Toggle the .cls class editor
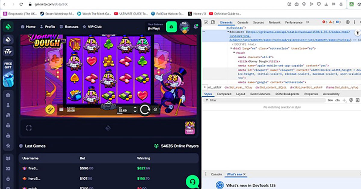Screen dimensions: 361x189 tap(338, 100)
